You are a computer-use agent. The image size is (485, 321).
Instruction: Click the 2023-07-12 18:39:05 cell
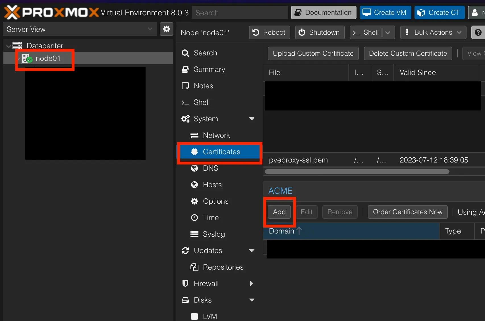click(434, 160)
